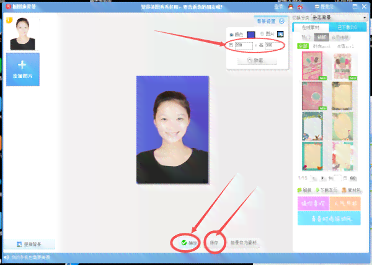Choose the pink background with teal circle
This screenshot has width=372, height=265.
[312, 96]
